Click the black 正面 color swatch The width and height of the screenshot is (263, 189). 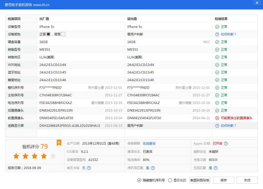(x=48, y=34)
